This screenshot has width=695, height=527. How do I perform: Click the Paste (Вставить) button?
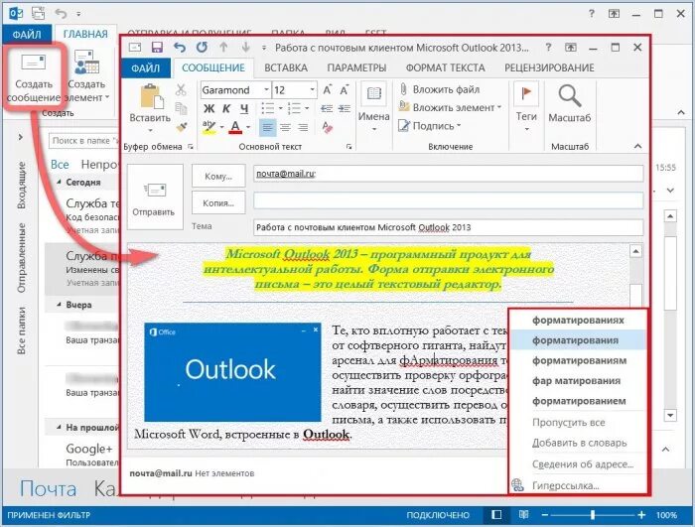150,108
